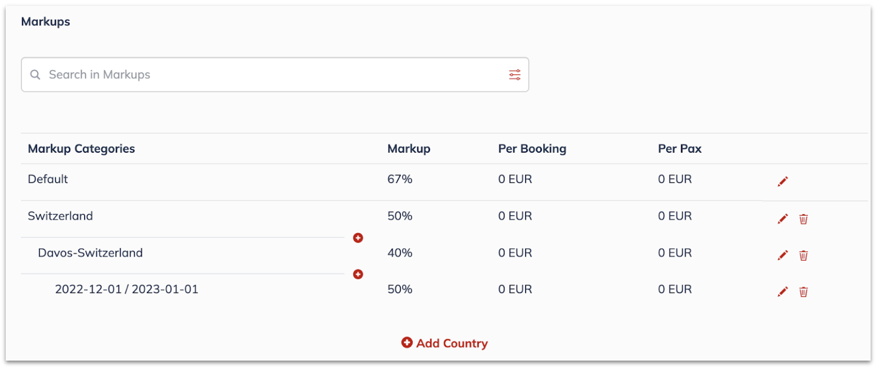Screen dimensions: 879x370
Task: Select the Davos-Switzerland tree entry
Action: (x=90, y=253)
